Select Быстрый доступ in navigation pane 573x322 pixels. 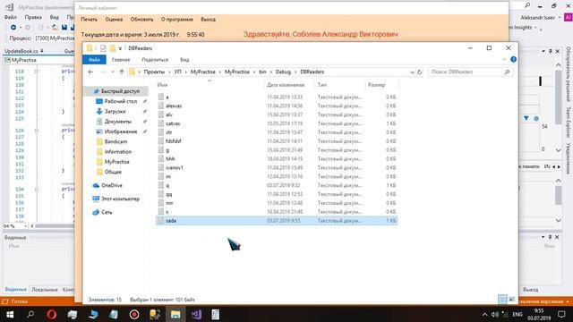120,91
